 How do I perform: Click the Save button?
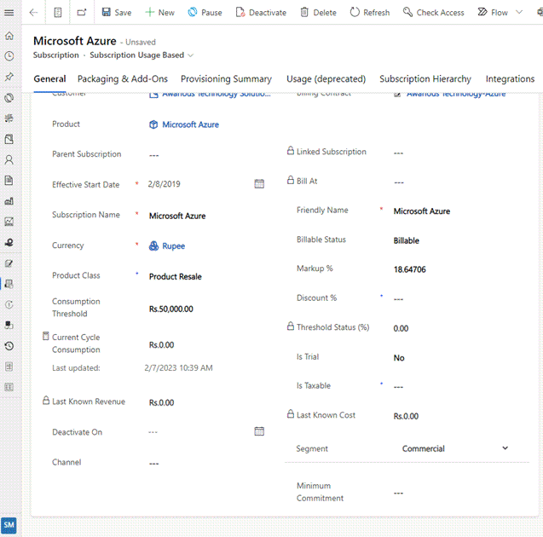tap(117, 13)
